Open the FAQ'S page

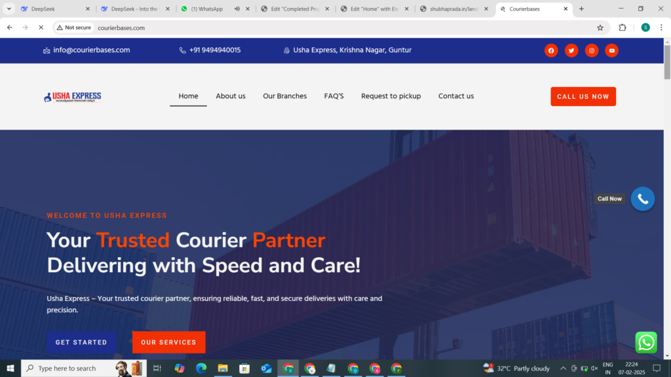click(x=334, y=96)
